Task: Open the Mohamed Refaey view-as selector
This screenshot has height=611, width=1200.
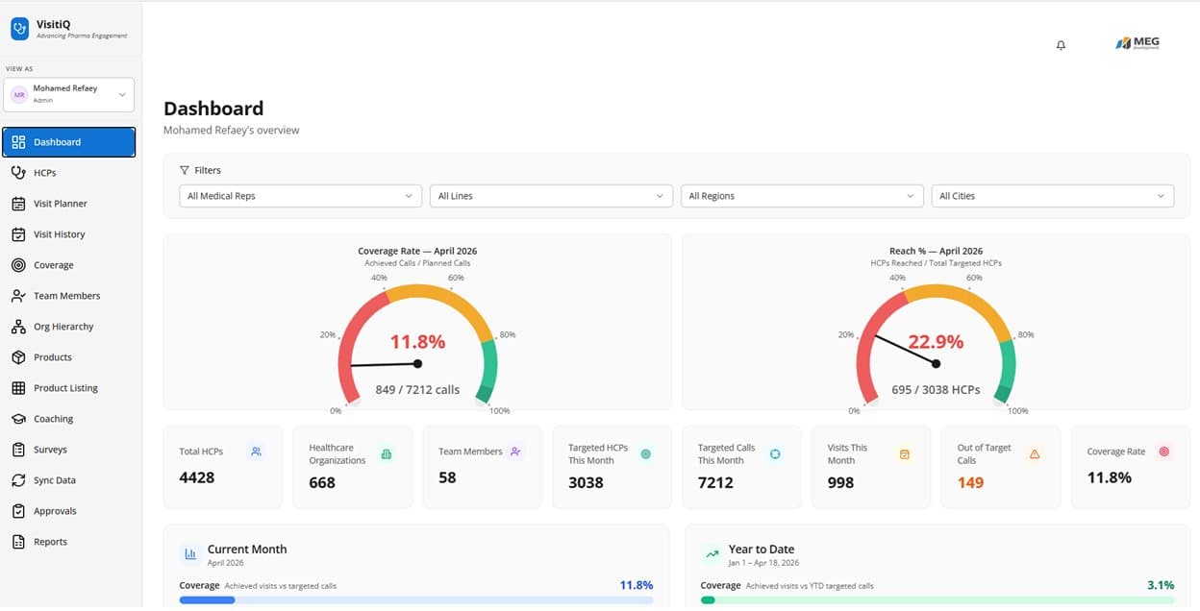Action: (x=68, y=93)
